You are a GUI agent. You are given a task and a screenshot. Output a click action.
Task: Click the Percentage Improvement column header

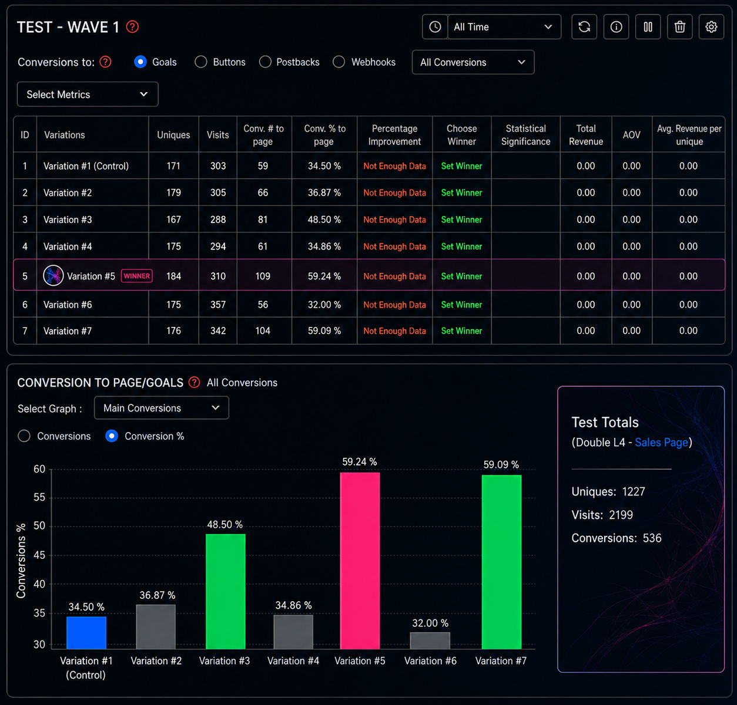tap(394, 135)
